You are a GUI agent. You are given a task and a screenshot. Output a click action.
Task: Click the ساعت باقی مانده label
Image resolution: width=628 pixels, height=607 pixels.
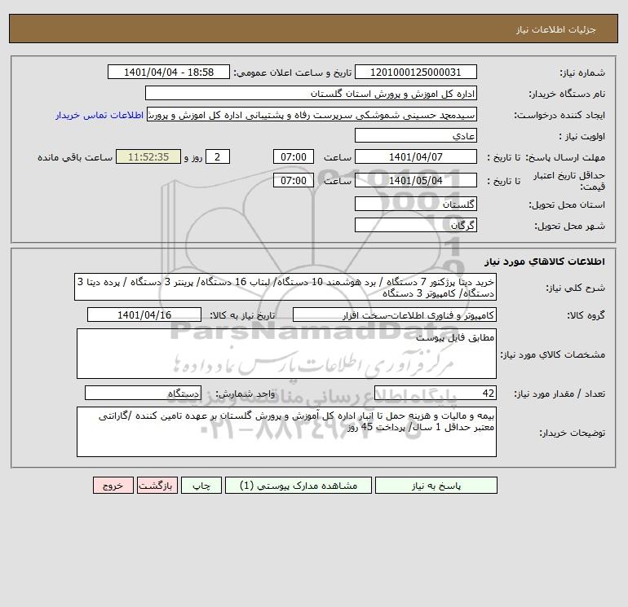tap(75, 157)
